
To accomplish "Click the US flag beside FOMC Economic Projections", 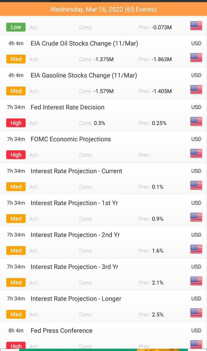I will 196,154.
